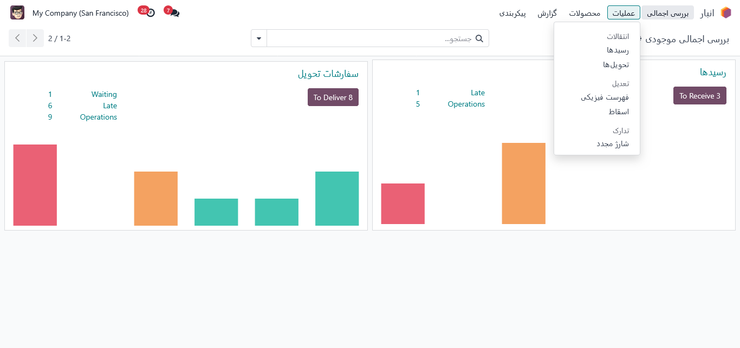Click the To Deliver 8 button

(333, 97)
